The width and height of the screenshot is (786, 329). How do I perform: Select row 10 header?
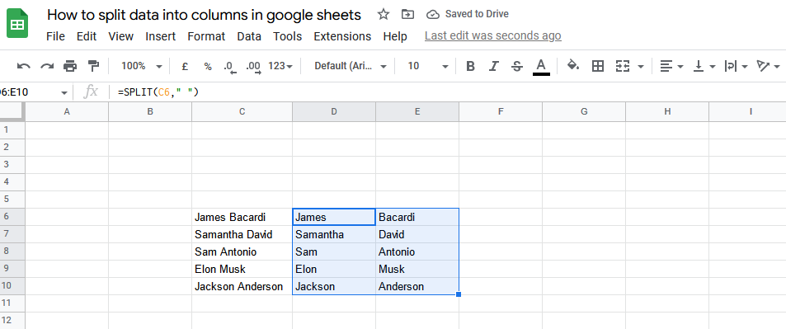click(x=12, y=286)
